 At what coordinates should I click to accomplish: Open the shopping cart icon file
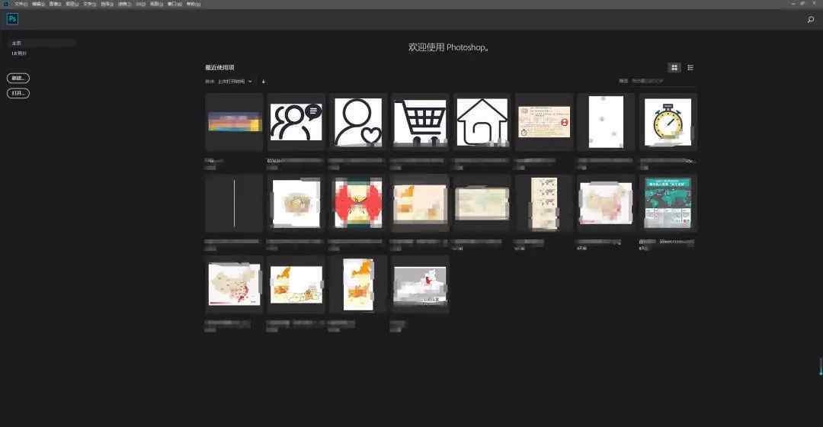point(420,122)
